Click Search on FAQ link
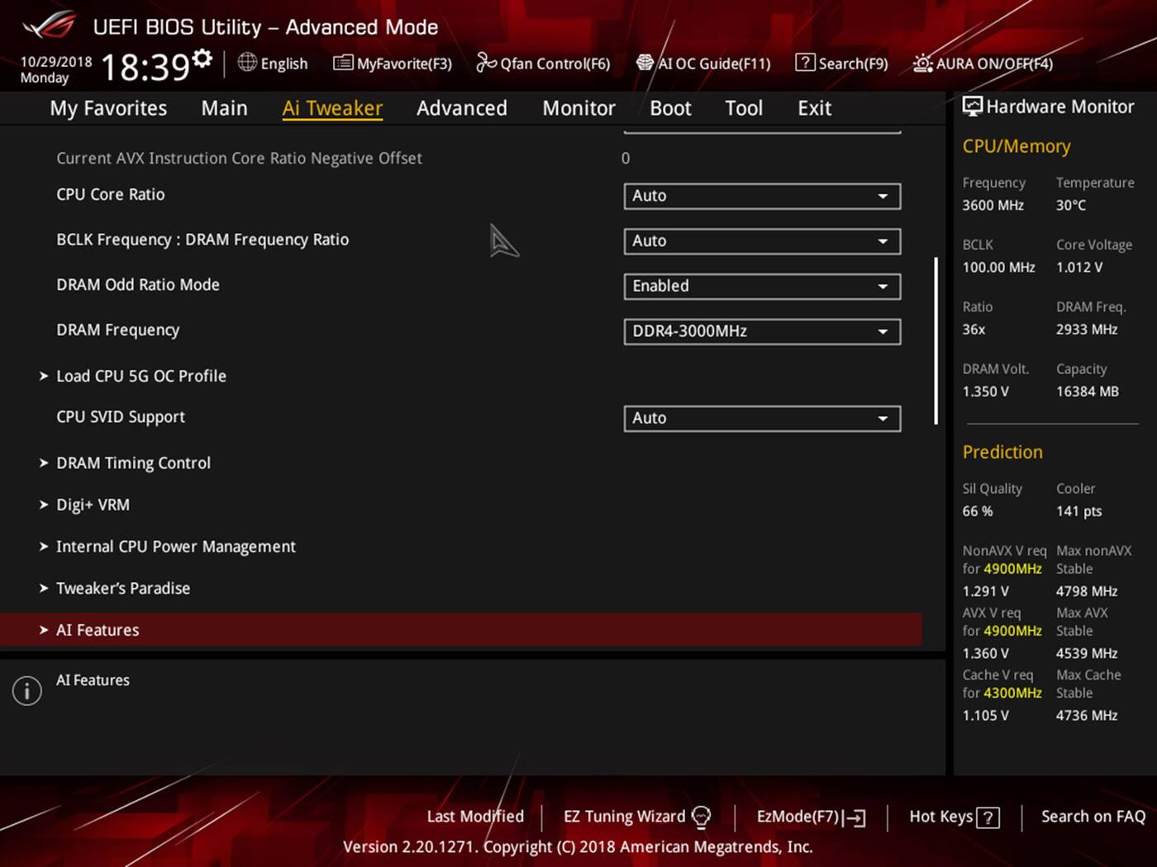 point(1093,817)
